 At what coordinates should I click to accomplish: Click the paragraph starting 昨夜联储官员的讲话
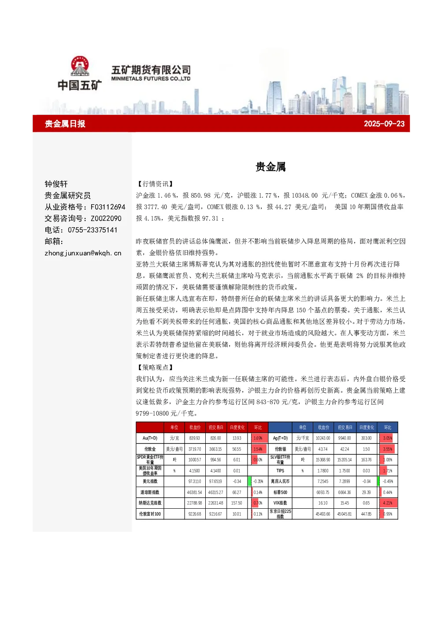pyautogui.click(x=270, y=247)
